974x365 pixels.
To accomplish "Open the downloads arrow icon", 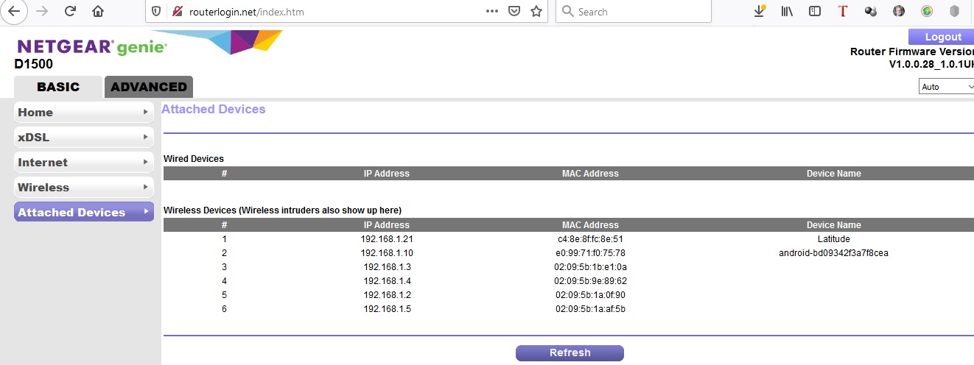I will click(x=760, y=11).
